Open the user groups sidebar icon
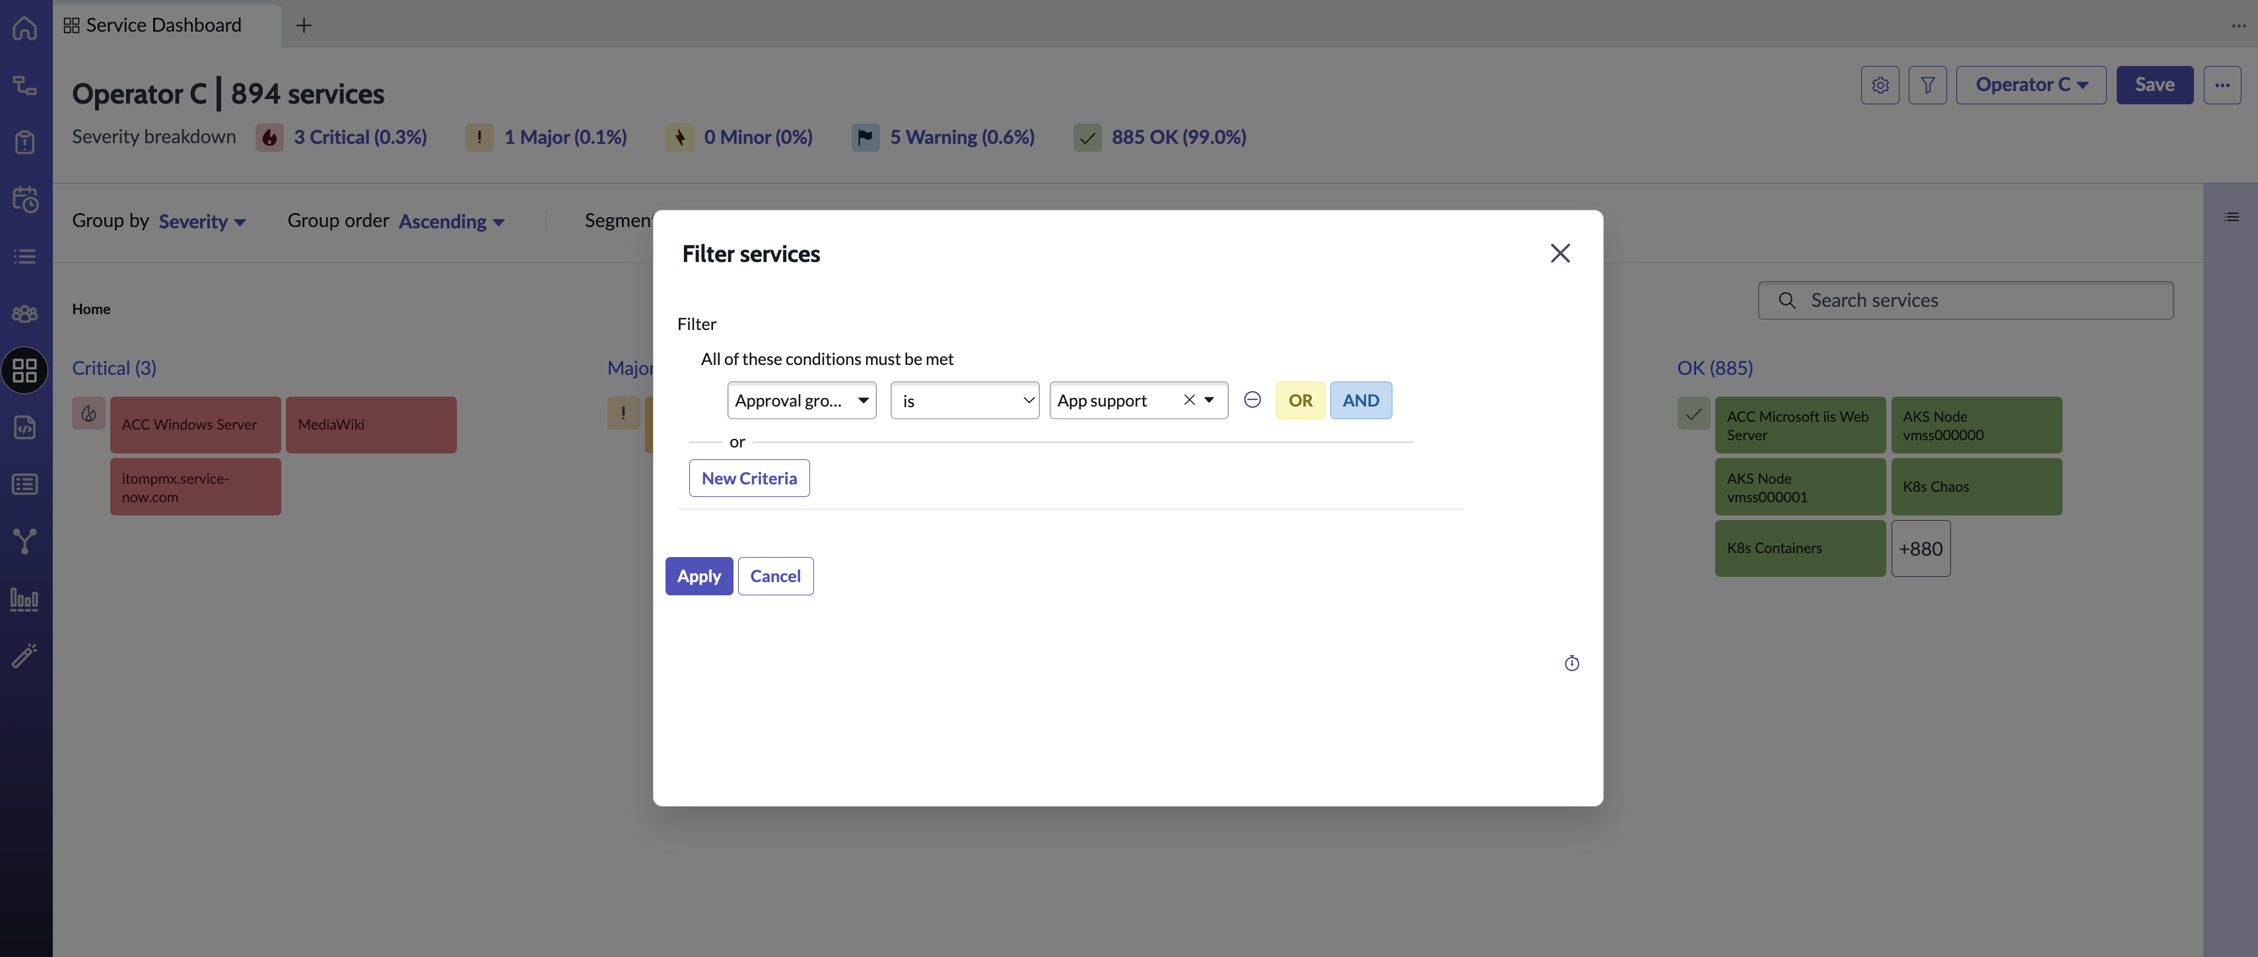2258x957 pixels. click(x=24, y=313)
